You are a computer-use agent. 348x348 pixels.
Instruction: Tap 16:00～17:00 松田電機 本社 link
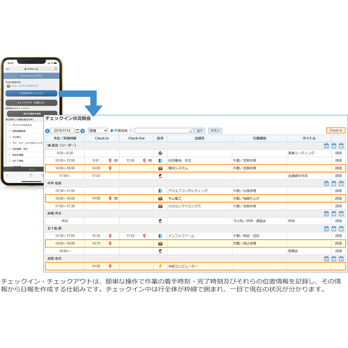[25, 86]
